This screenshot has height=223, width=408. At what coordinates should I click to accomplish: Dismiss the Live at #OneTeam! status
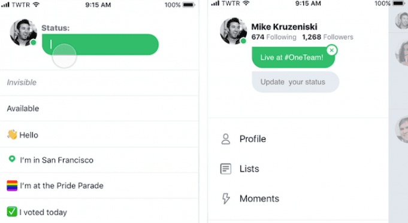coord(331,50)
